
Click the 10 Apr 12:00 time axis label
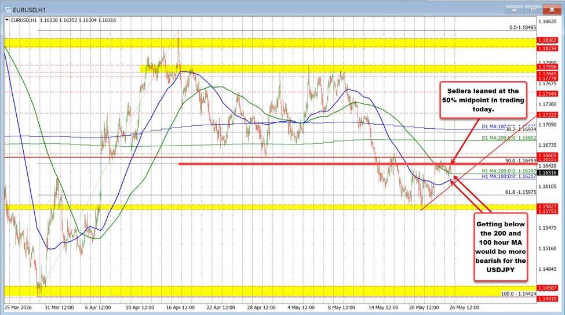(x=140, y=308)
